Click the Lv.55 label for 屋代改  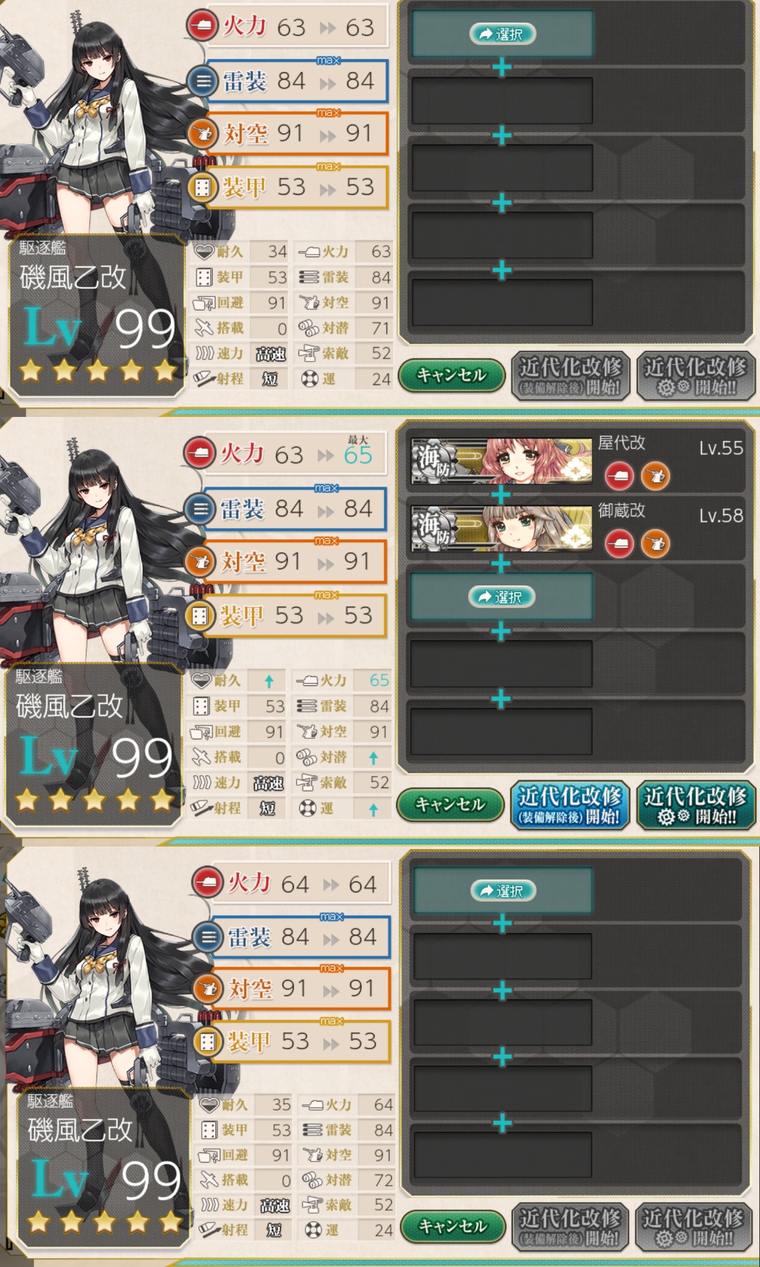721,448
